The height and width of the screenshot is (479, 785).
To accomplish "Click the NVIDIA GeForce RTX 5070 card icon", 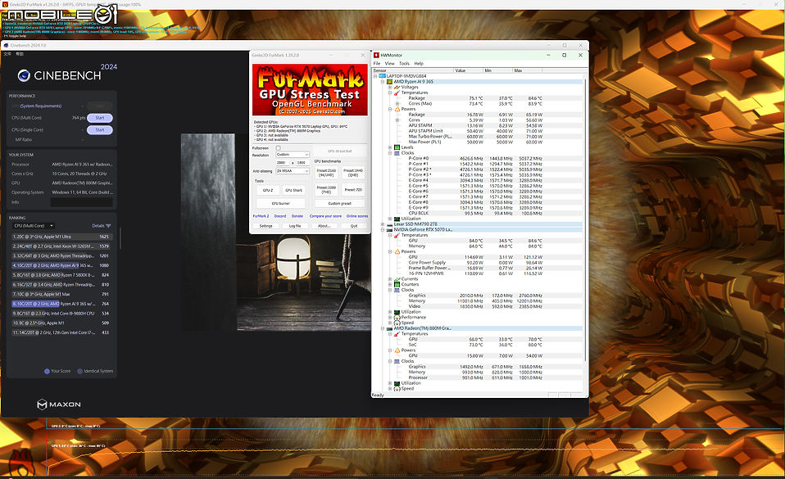I will click(389, 230).
